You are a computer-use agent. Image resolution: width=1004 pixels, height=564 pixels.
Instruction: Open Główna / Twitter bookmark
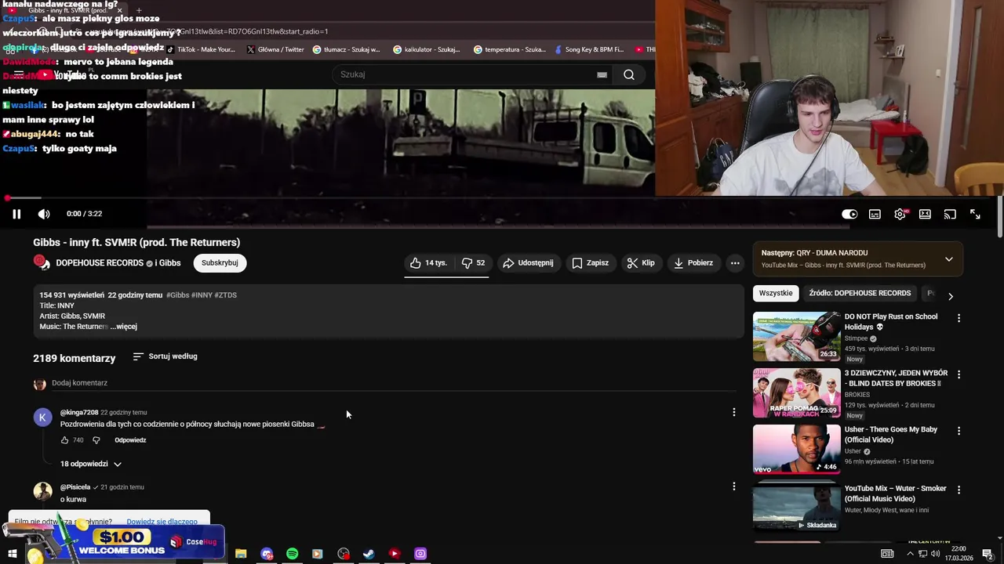[x=275, y=49]
